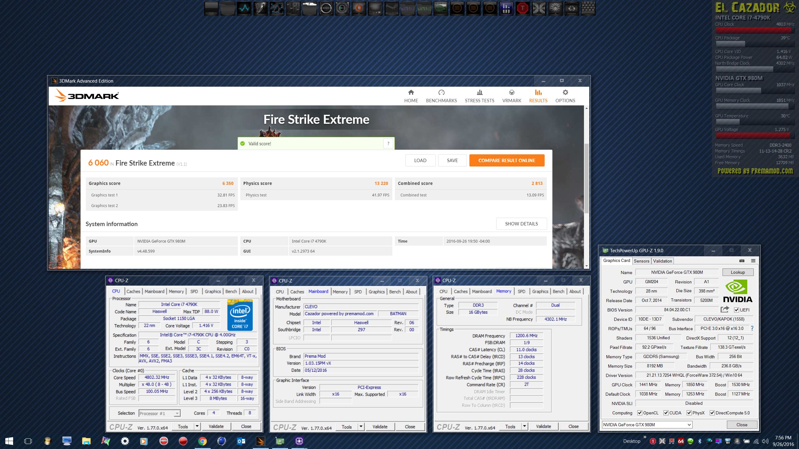Open the recycle bin icon in top dock
This screenshot has width=799, height=449.
(x=571, y=8)
